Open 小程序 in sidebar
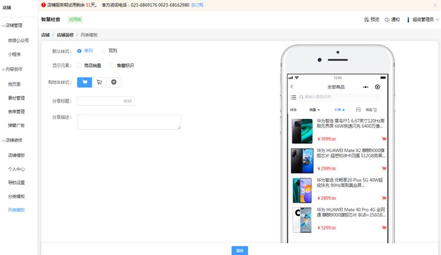Screen dimensions: 441x255 tap(15, 54)
